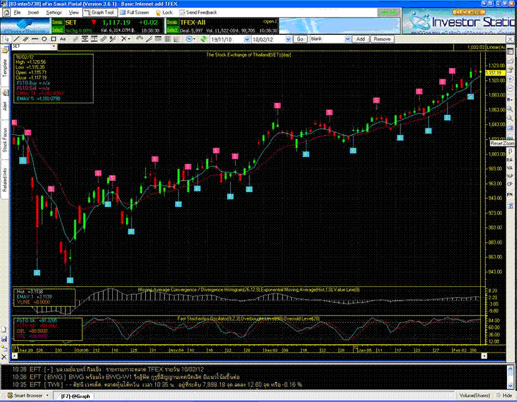517x402 pixels.
Task: Open the File menu
Action: (x=17, y=12)
